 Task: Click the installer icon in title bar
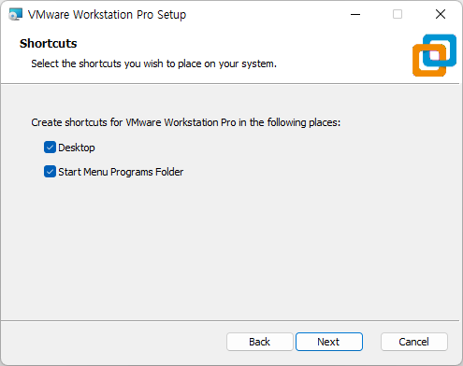point(16,14)
